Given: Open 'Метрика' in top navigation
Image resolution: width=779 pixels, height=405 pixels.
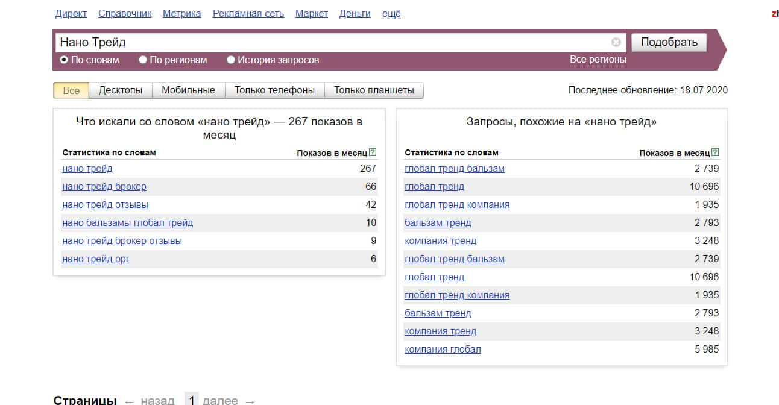Looking at the screenshot, I should [181, 13].
